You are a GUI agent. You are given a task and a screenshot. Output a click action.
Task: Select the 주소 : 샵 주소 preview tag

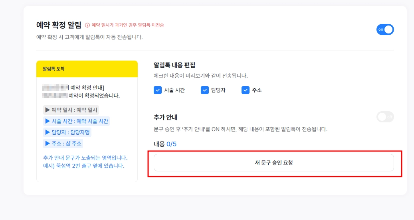pos(63,143)
